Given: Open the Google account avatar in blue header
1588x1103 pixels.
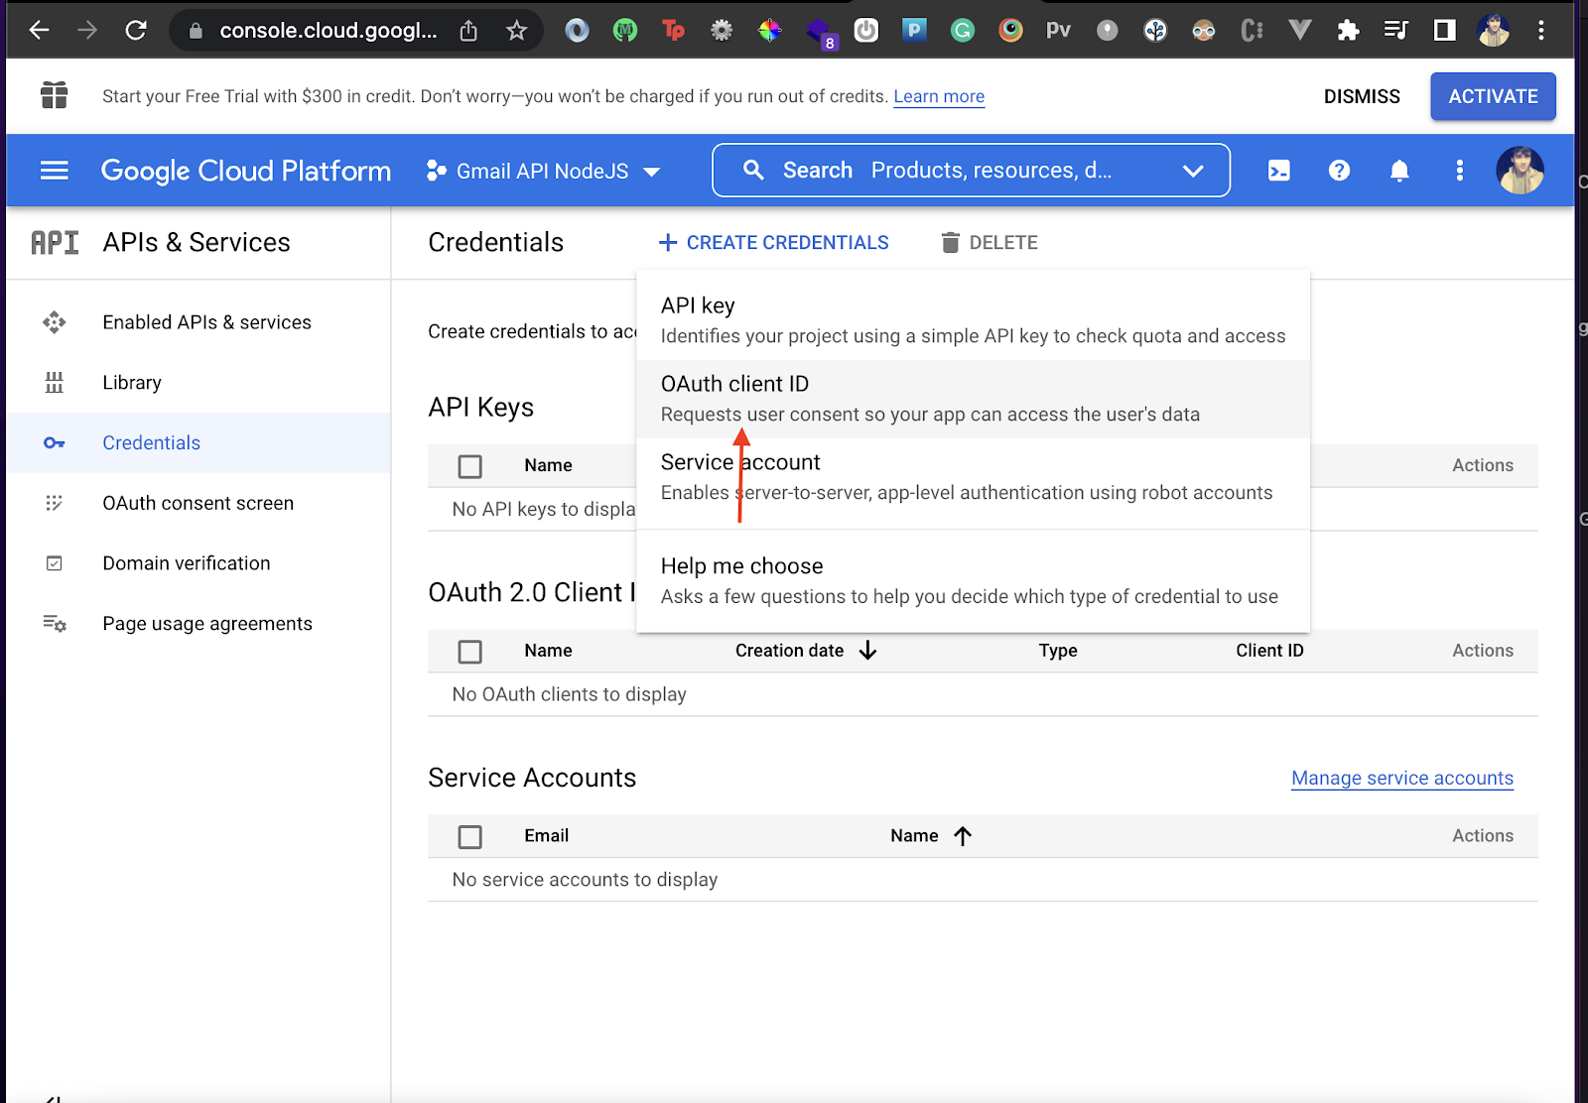Looking at the screenshot, I should 1520,171.
